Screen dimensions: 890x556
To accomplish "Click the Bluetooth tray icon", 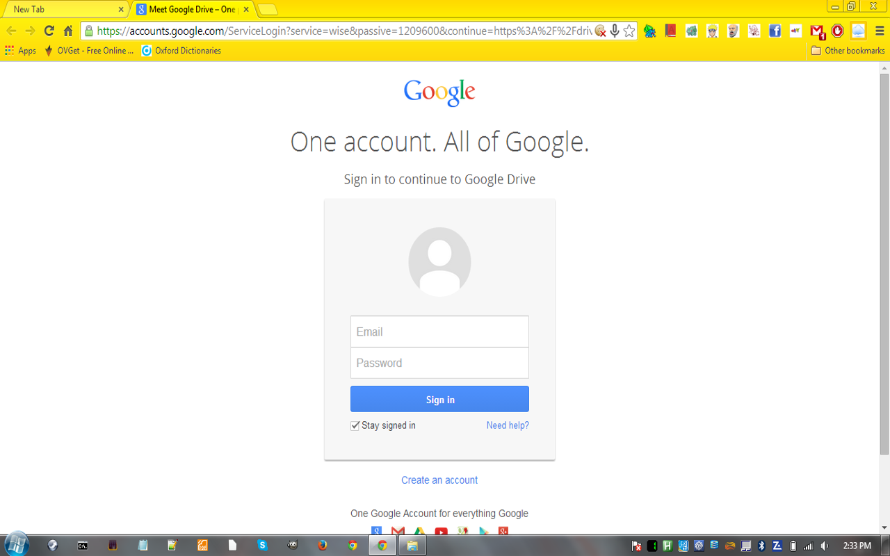I will click(x=761, y=546).
